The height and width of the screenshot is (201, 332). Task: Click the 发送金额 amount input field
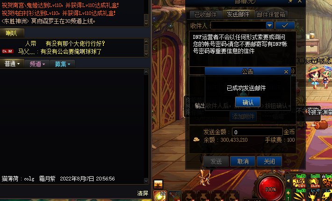point(257,132)
